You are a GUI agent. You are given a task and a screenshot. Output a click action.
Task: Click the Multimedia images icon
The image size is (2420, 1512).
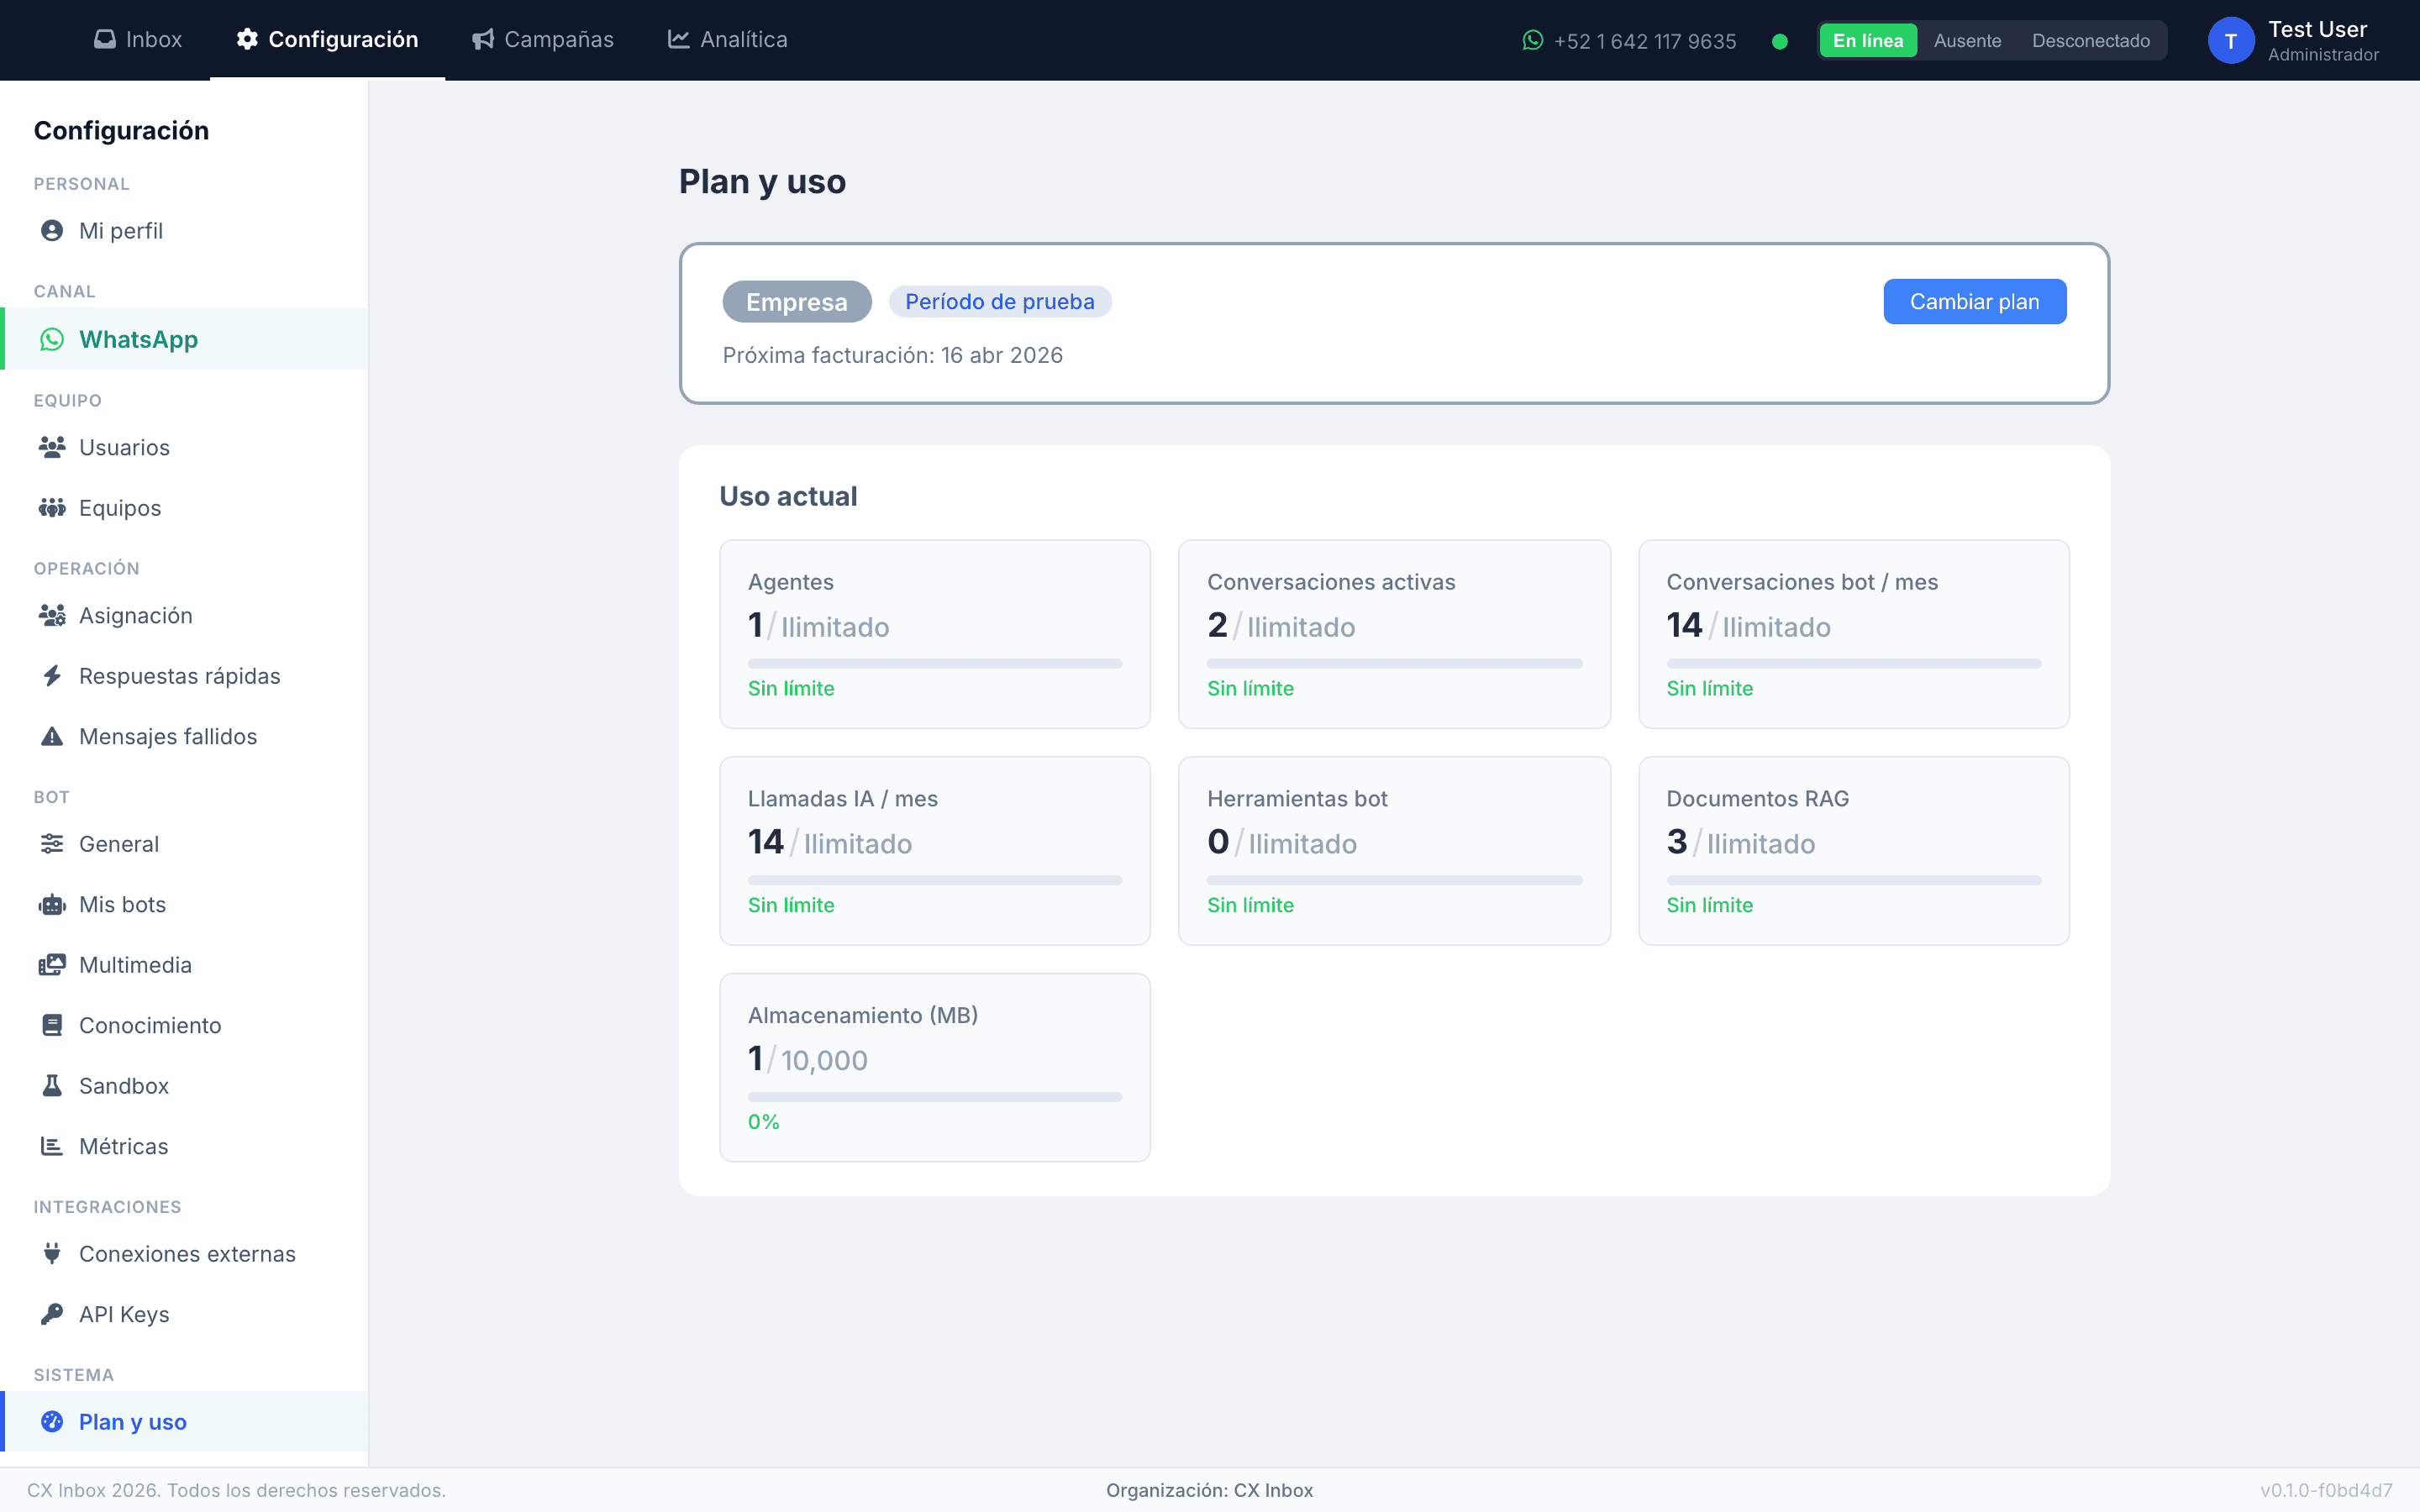coord(52,965)
